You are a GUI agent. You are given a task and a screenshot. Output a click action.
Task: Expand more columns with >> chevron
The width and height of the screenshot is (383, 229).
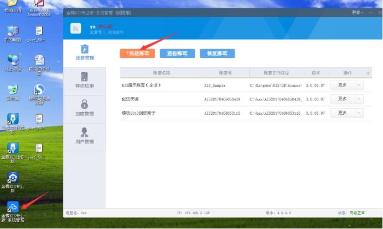(x=368, y=73)
